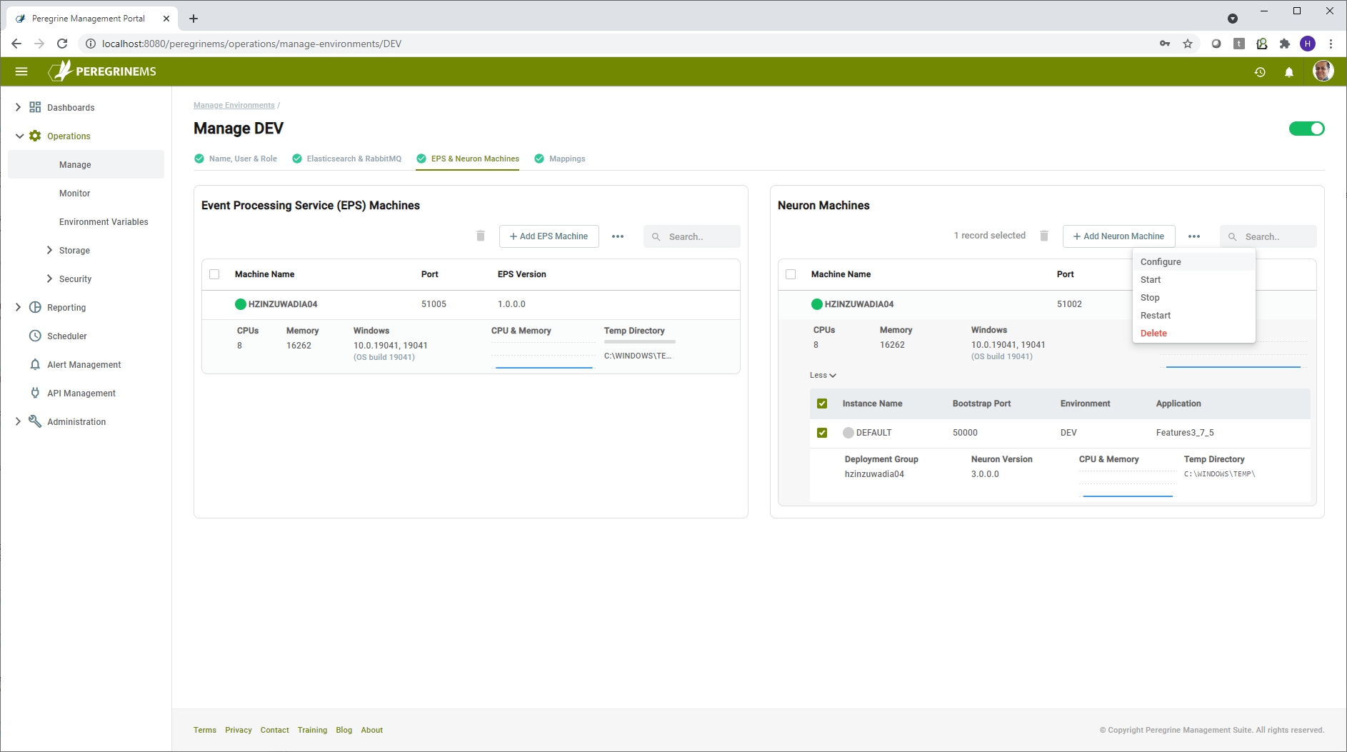Open the history clock icon in header
The height and width of the screenshot is (752, 1347).
tap(1260, 72)
